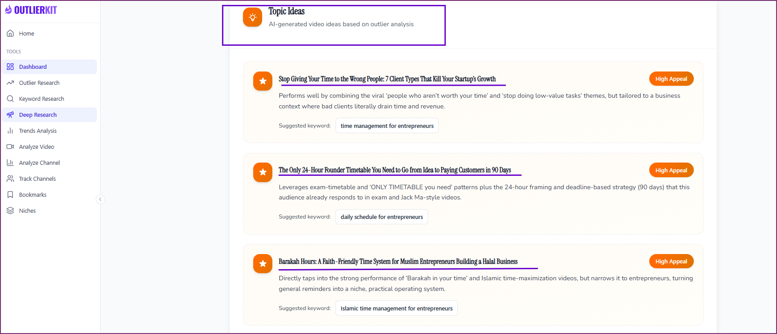Click the Analyze Video camera icon

(x=10, y=147)
